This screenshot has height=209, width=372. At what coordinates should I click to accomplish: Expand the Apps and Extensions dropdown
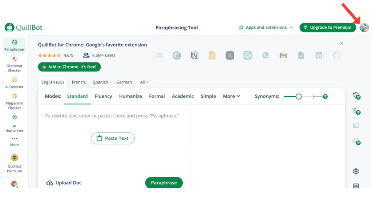click(266, 28)
